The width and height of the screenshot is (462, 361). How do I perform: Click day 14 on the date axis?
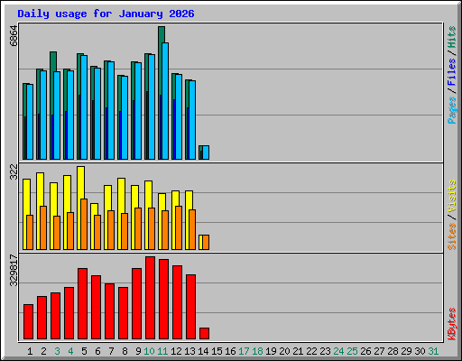tap(203, 351)
